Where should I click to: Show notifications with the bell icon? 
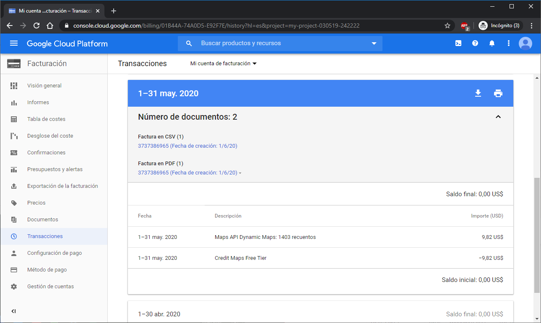[492, 43]
